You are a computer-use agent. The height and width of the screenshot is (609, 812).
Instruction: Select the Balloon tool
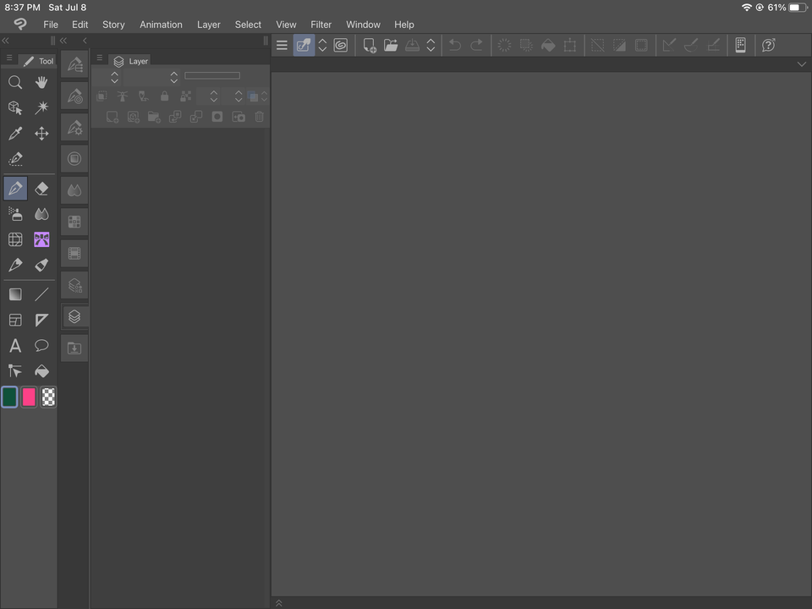(41, 345)
